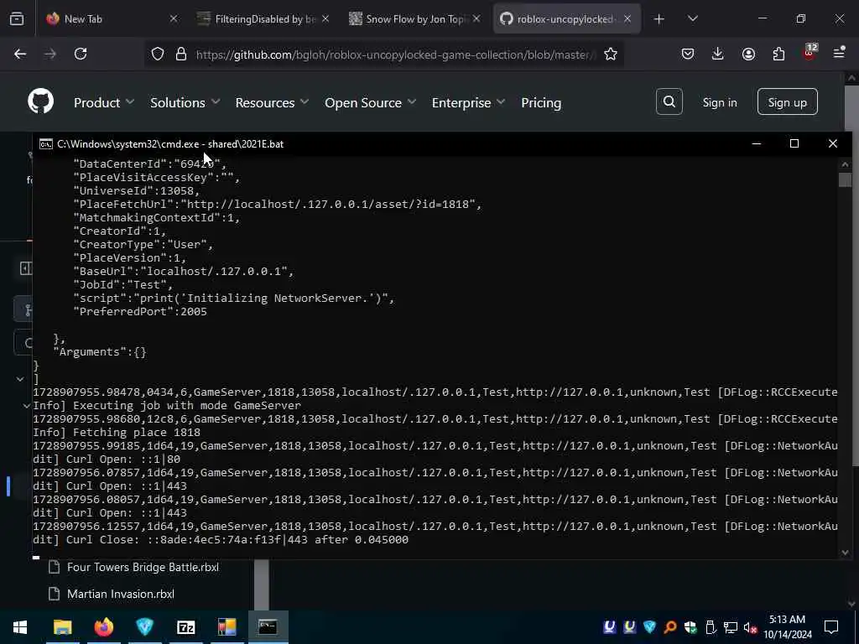The image size is (859, 644).
Task: Go to GitHub home via Octocat logo
Action: pos(40,101)
